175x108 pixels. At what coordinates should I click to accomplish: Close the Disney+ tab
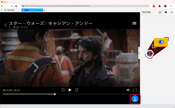(x=23, y=10)
